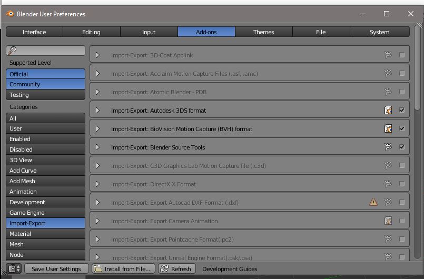Image resolution: width=424 pixels, height=279 pixels.
Task: Click community icon on Export Pointcache row
Action: pyautogui.click(x=388, y=239)
